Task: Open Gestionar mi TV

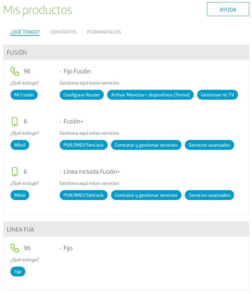Action: tap(218, 95)
